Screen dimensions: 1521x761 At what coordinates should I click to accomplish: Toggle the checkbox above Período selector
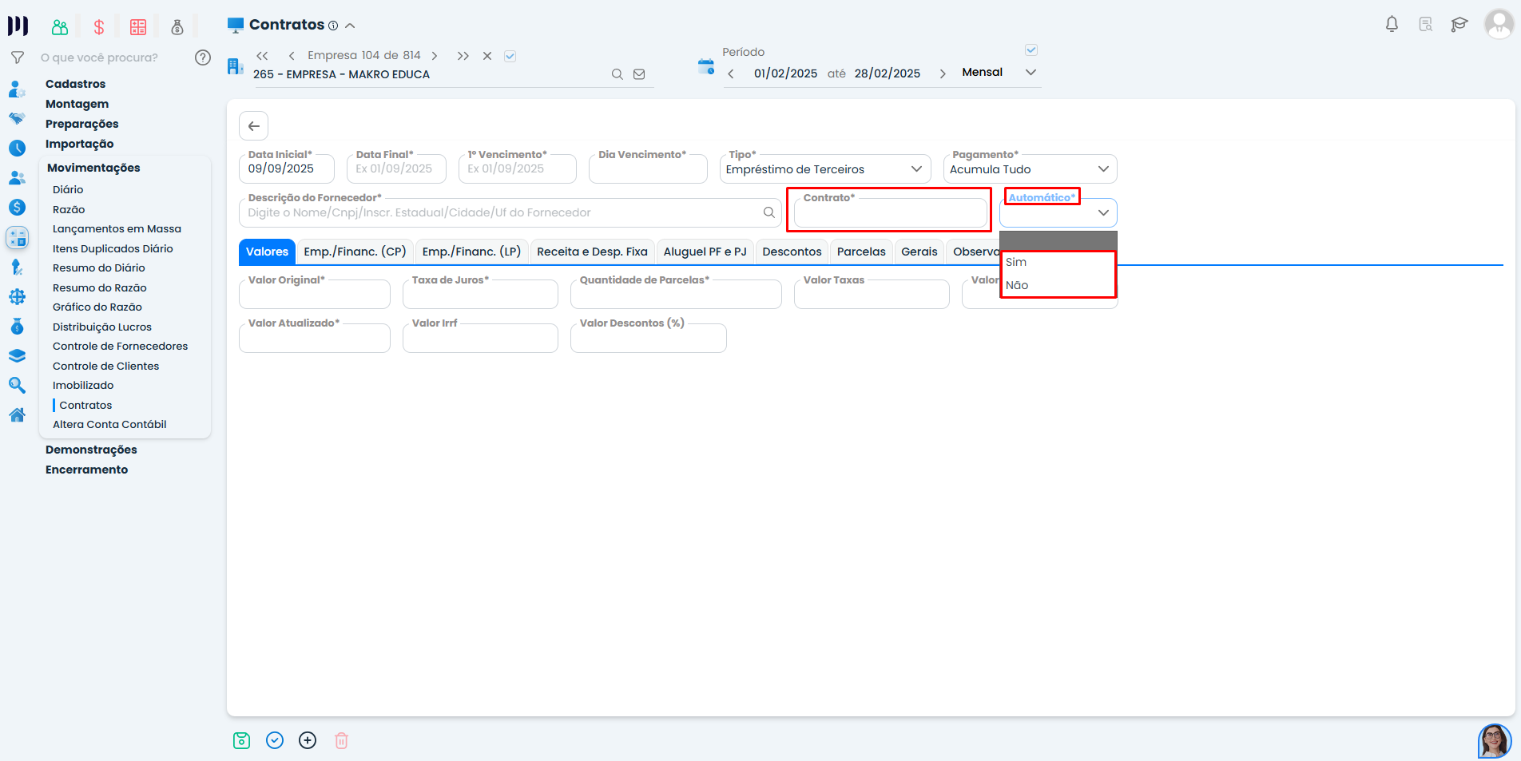pos(1031,50)
